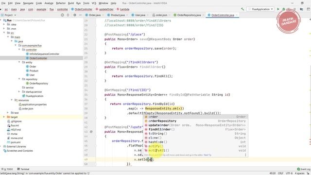Collapse the src folder
The width and height of the screenshot is (311, 175).
pos(4,33)
